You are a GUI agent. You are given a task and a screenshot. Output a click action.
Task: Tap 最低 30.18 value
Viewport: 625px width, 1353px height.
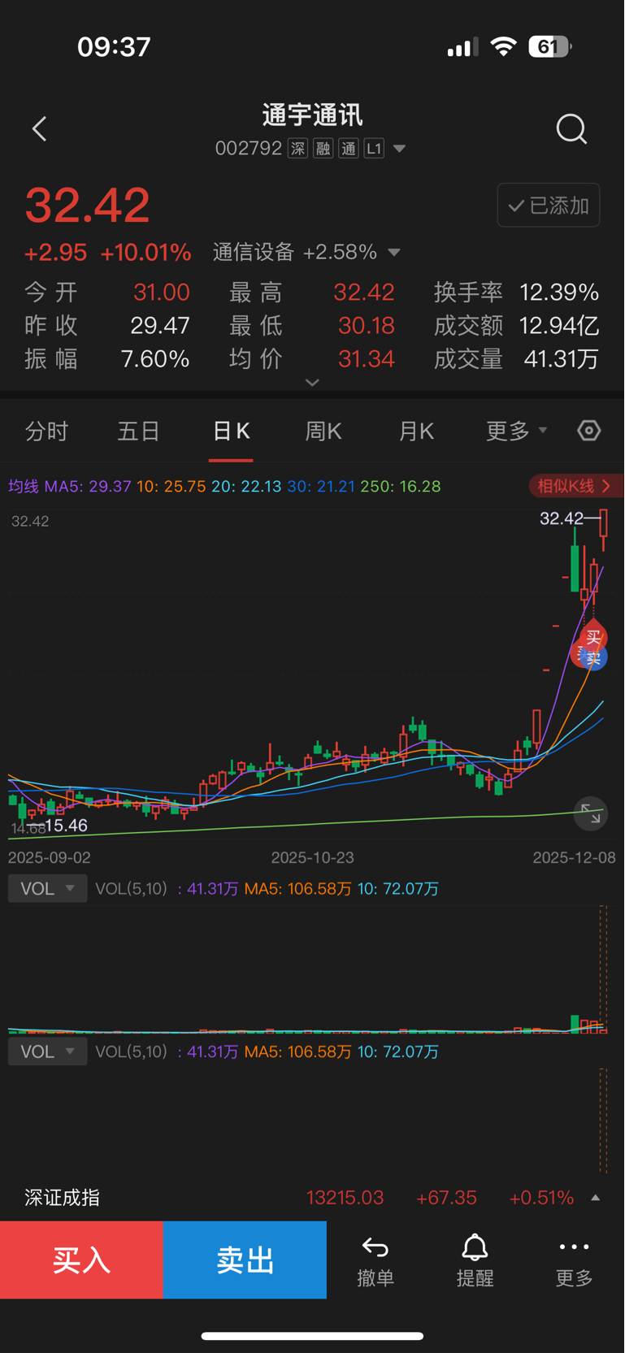pos(367,326)
